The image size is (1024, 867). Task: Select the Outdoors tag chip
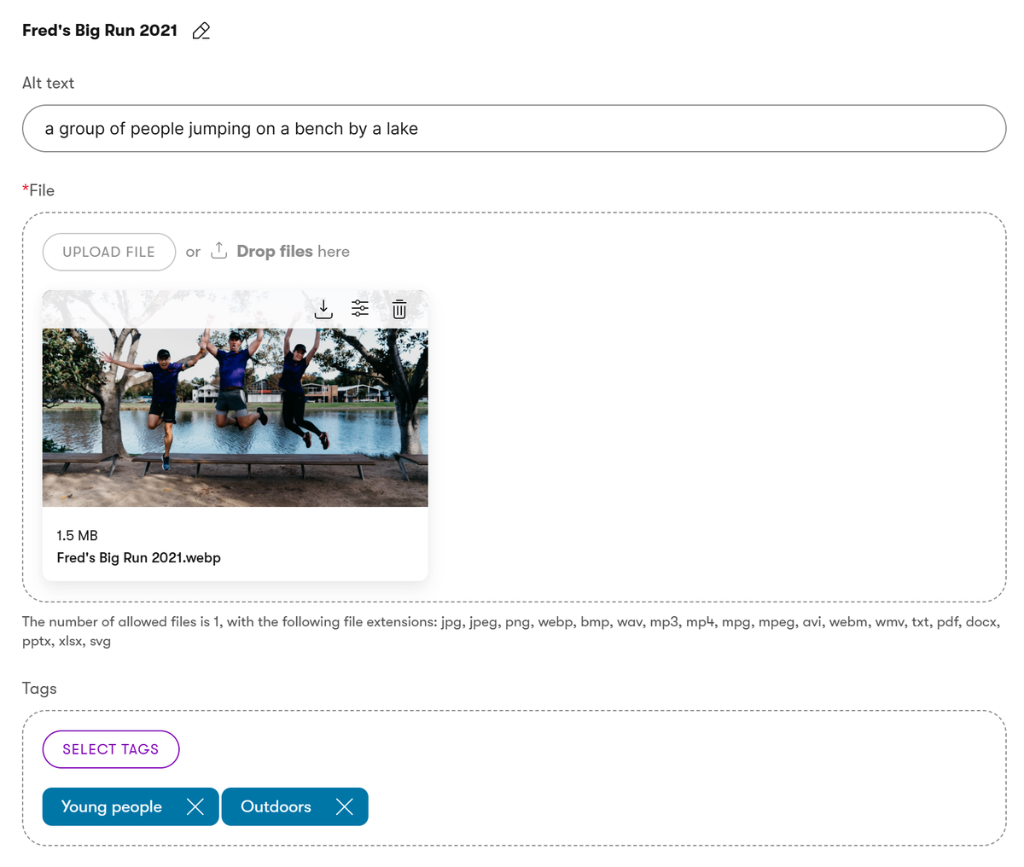pos(276,806)
